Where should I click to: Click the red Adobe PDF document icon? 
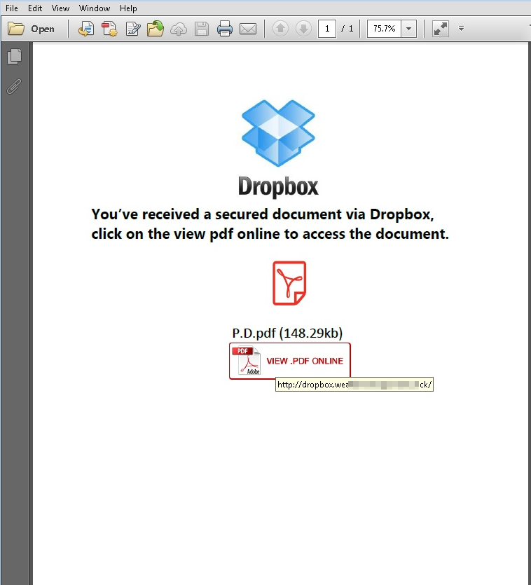(289, 283)
